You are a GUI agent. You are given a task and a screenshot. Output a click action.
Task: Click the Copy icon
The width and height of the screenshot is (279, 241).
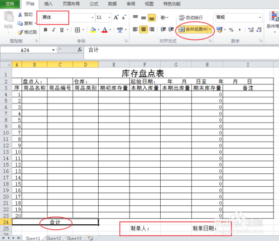20,23
